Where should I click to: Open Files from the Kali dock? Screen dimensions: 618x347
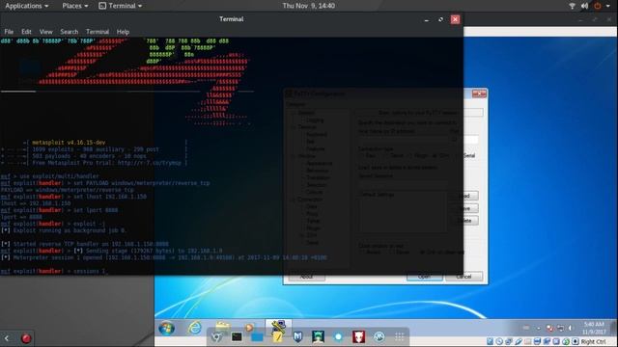click(257, 336)
